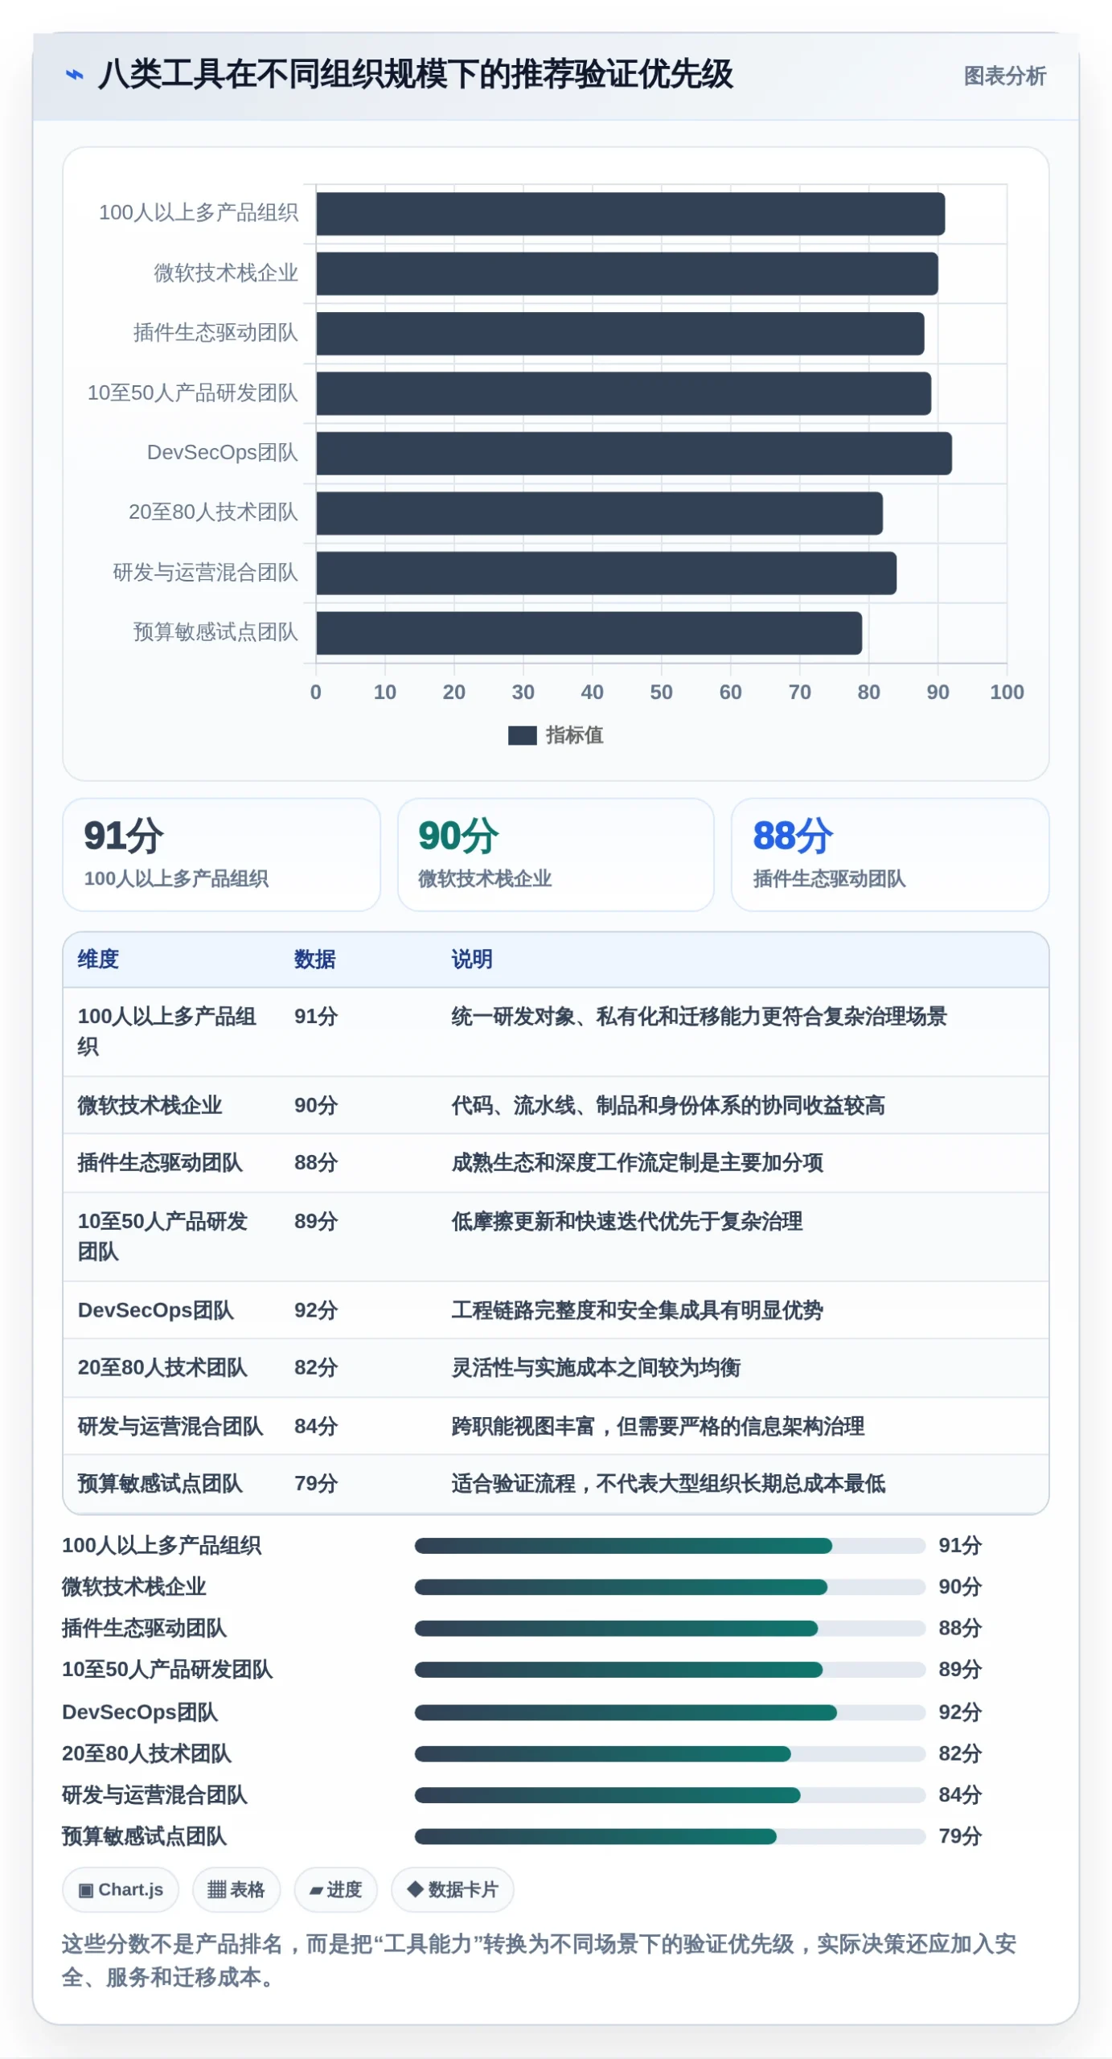
Task: Click the footnote text about 验证优先级
Action: (x=540, y=1961)
